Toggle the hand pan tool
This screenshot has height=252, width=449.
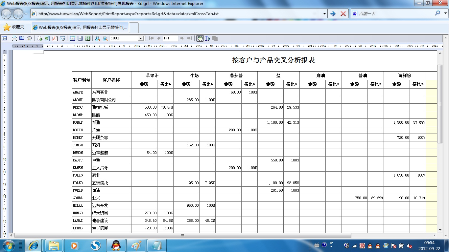click(x=200, y=38)
